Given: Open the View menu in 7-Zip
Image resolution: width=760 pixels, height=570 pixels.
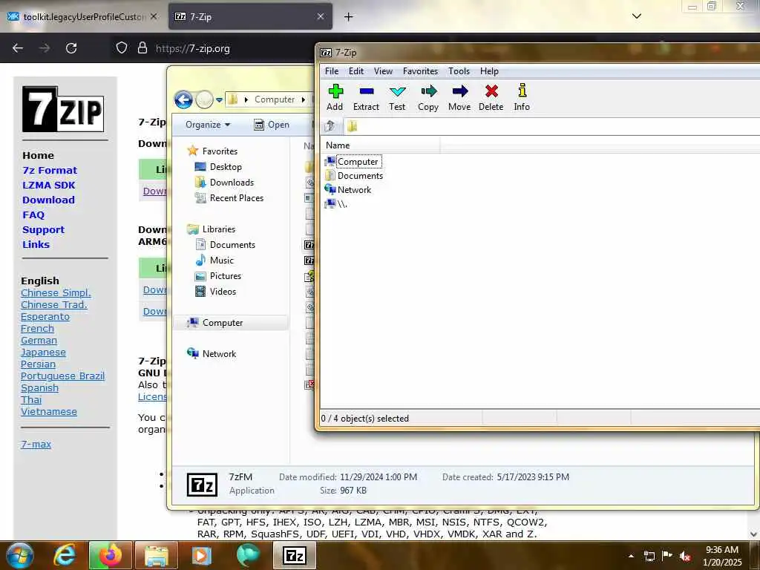Looking at the screenshot, I should coord(383,71).
